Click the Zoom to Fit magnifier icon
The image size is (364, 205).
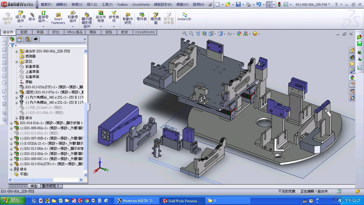coord(185,34)
